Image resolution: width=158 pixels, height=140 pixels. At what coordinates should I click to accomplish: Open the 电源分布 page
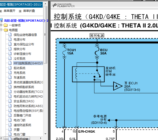pyautogui.click(x=20, y=40)
